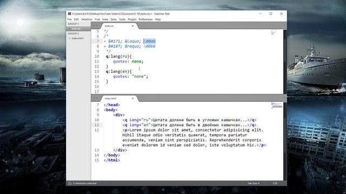Open the Preferences menu

click(145, 19)
